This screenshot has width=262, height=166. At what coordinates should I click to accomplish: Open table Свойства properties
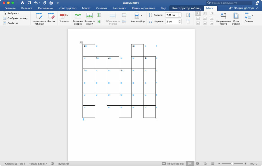tap(10, 23)
